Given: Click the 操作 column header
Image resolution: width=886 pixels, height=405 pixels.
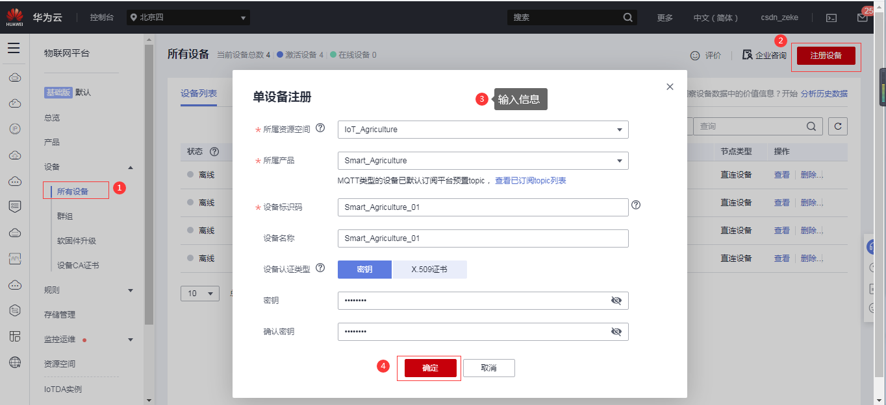Looking at the screenshot, I should 782,152.
